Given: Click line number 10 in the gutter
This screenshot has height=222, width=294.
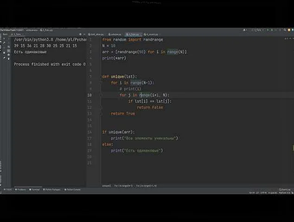Looking at the screenshot, I should [89, 95].
